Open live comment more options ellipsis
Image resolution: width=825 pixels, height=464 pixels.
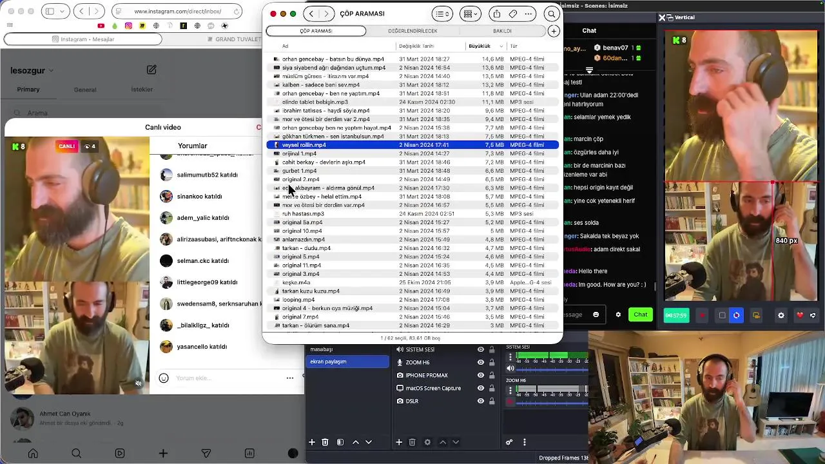pos(290,378)
